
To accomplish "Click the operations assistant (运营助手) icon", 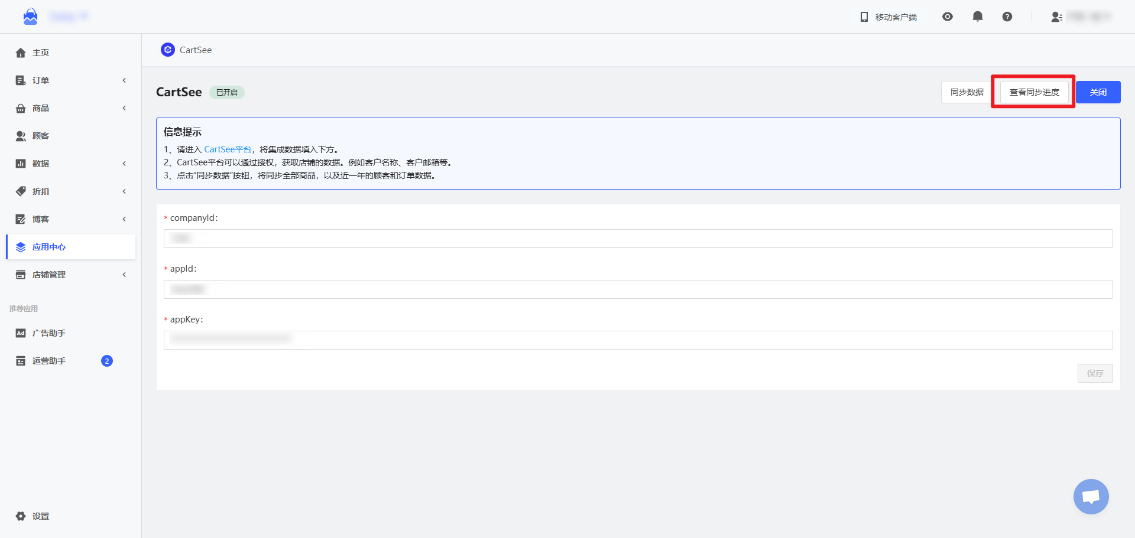I will [21, 361].
